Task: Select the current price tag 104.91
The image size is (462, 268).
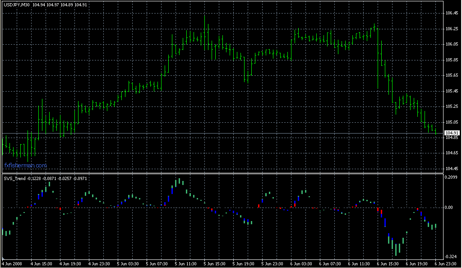Action: (x=452, y=133)
